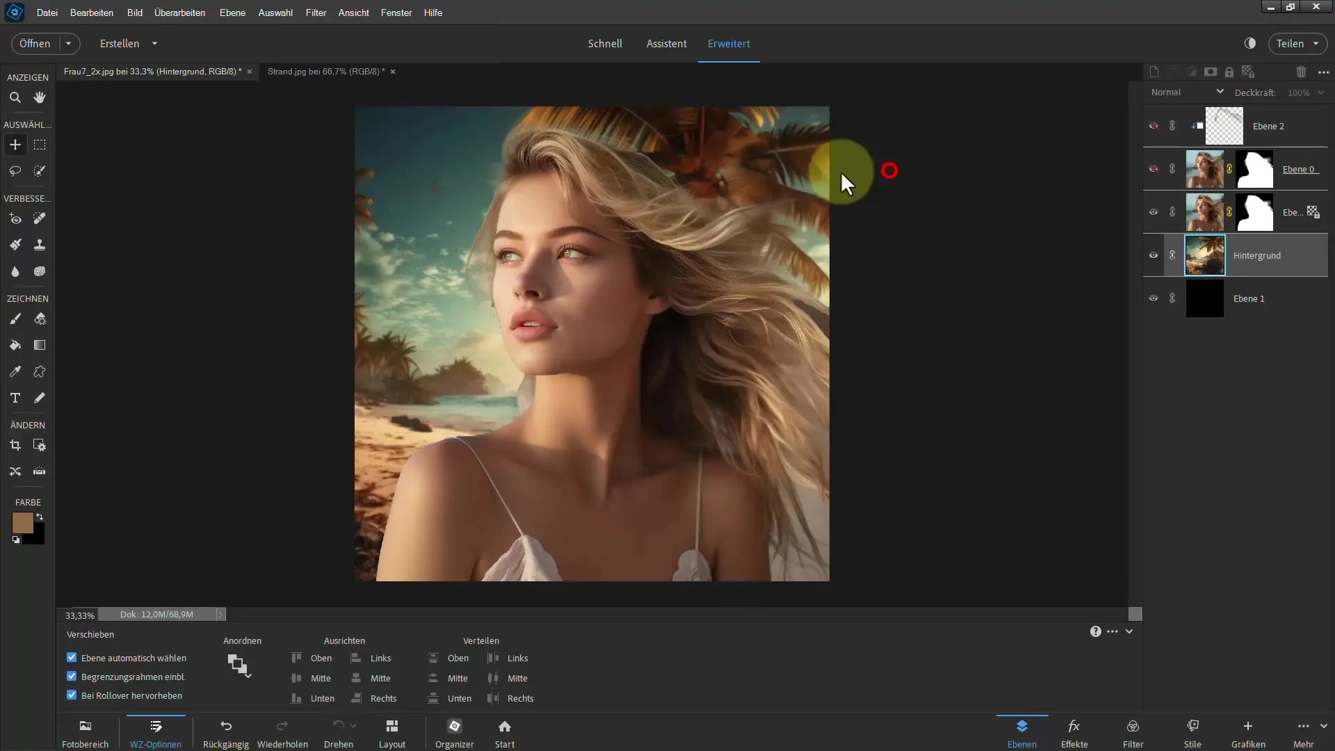Select the Sponge tool
Viewport: 1335px width, 751px height.
coord(40,271)
